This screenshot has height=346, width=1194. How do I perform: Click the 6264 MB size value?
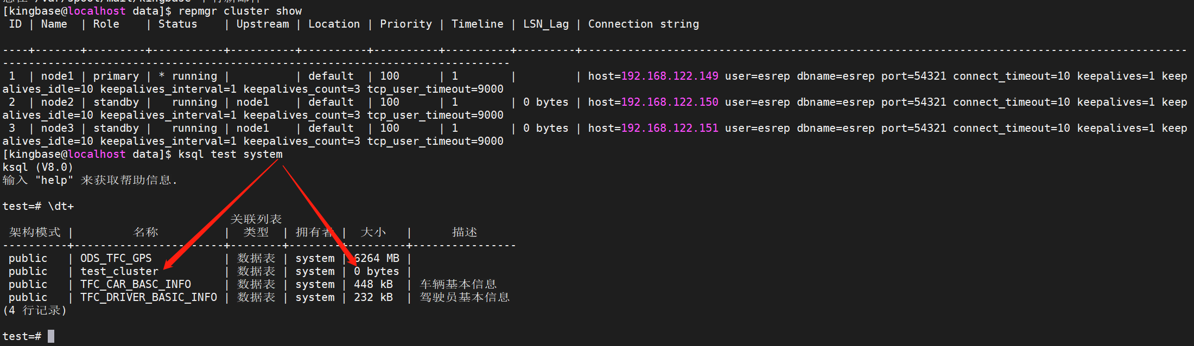(377, 258)
